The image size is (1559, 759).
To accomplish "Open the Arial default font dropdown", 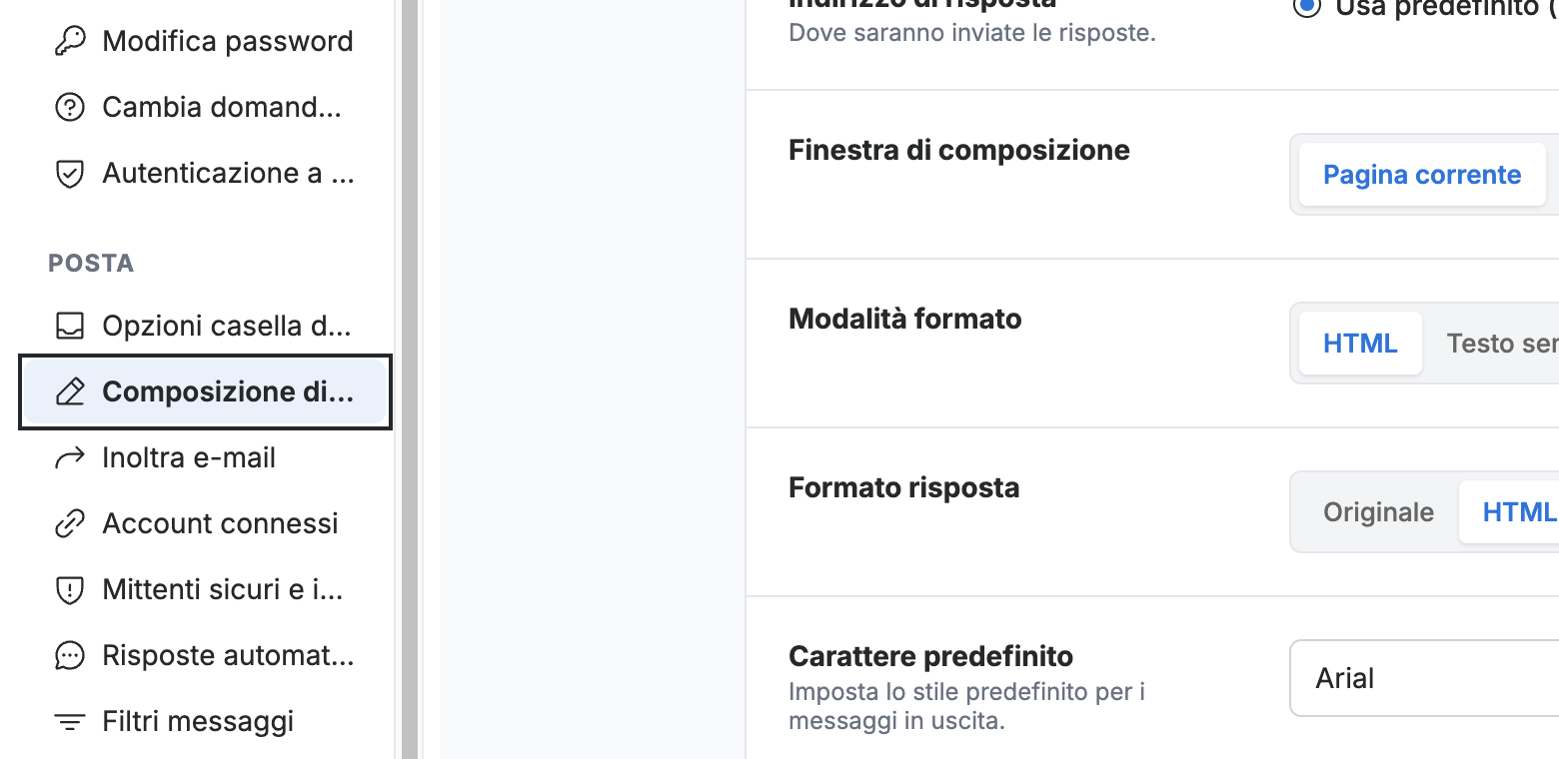I will [x=1424, y=678].
